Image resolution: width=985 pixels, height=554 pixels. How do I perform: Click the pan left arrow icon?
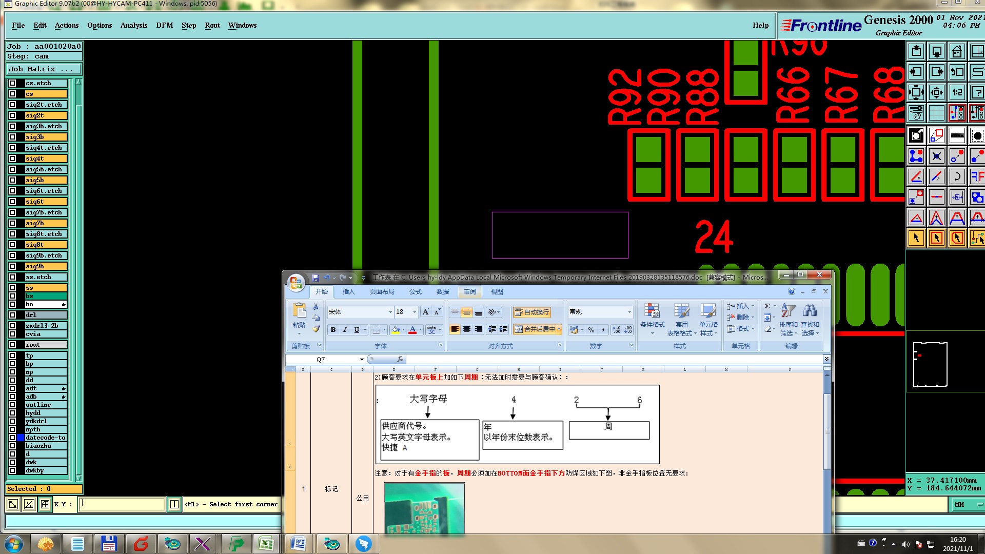point(916,72)
